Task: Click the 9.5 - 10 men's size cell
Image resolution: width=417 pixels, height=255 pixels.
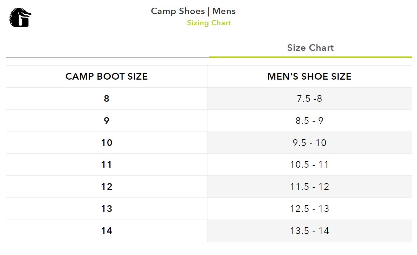Action: tap(309, 143)
